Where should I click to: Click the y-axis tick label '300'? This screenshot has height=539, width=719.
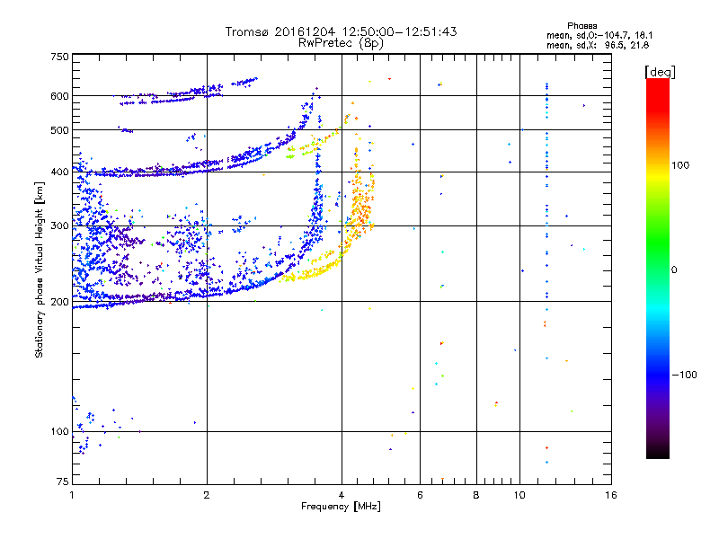[x=59, y=226]
